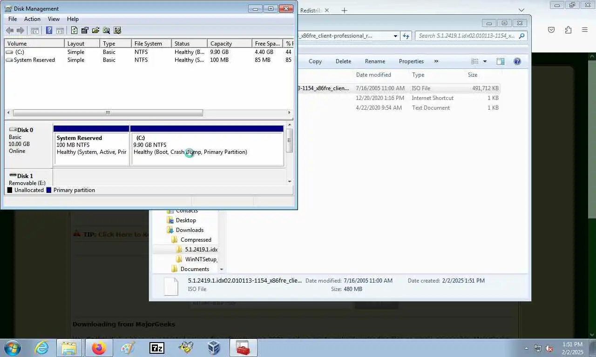Open the Explorer view options dropdown arrow
Viewport: 596px width, 357px height.
pos(485,61)
